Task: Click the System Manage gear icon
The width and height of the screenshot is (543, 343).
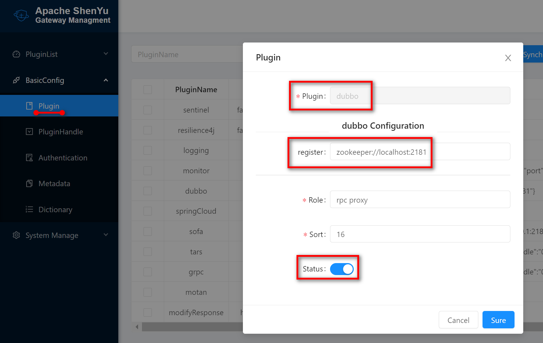Action: 16,235
